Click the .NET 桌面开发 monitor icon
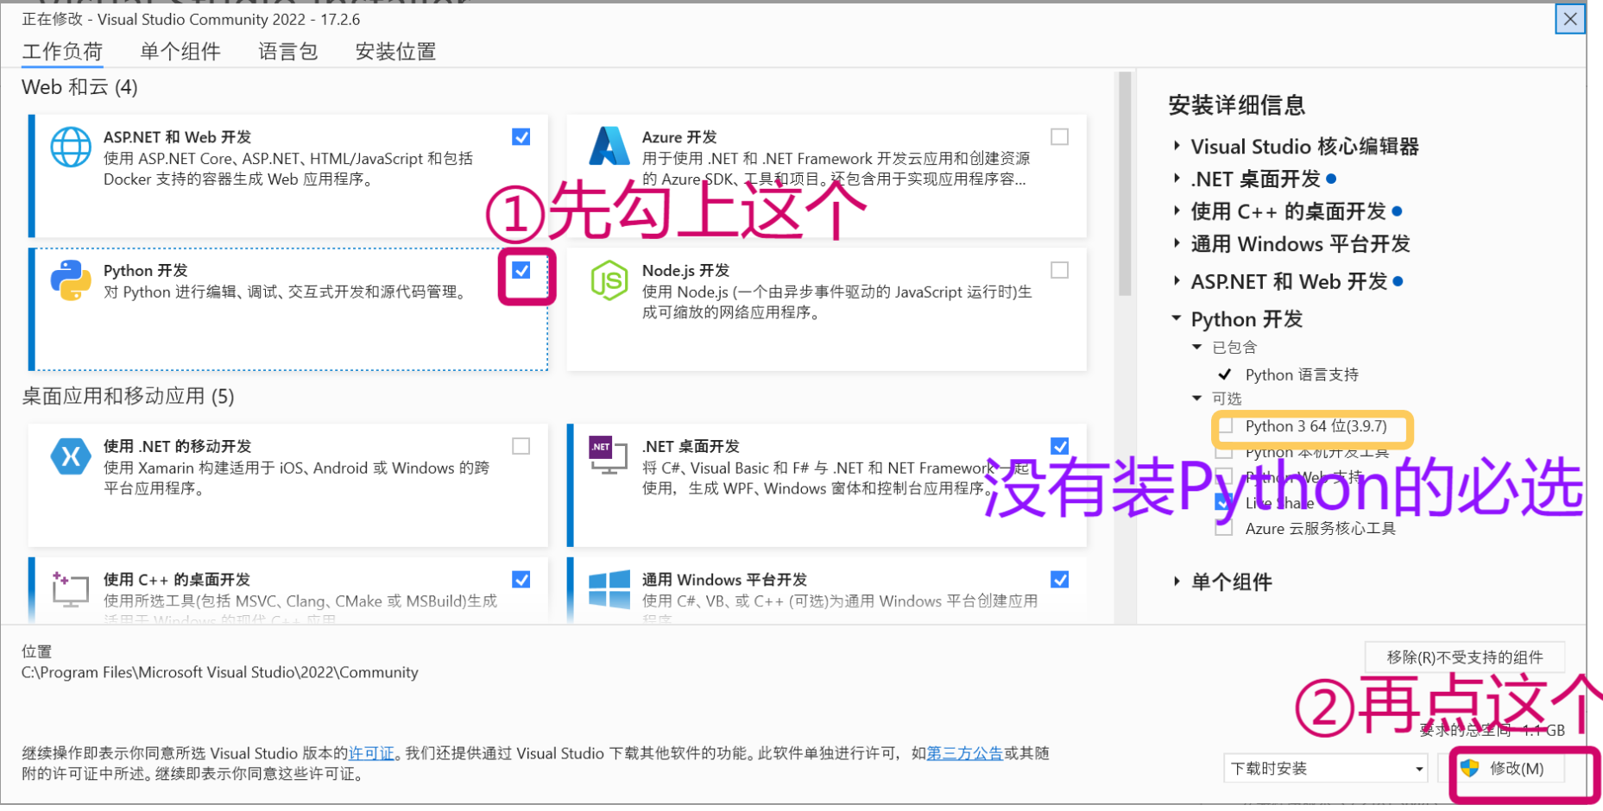This screenshot has width=1603, height=811. pyautogui.click(x=610, y=456)
